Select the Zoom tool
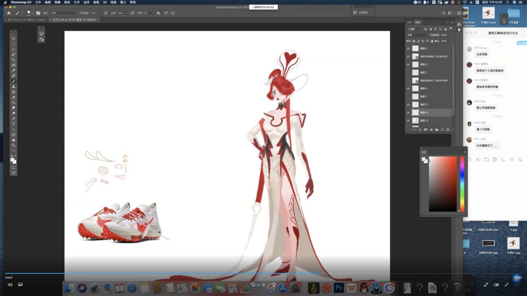Viewport: 527px width, 296px height. pyautogui.click(x=14, y=145)
